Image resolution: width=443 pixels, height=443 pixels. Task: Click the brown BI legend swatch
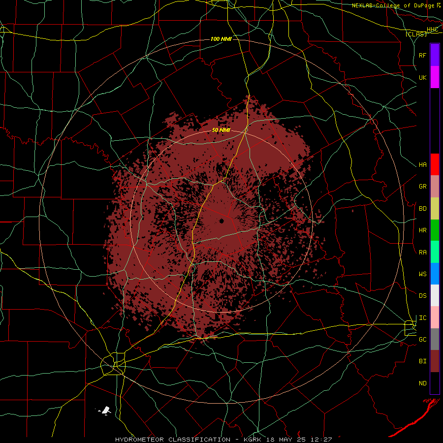pos(435,361)
